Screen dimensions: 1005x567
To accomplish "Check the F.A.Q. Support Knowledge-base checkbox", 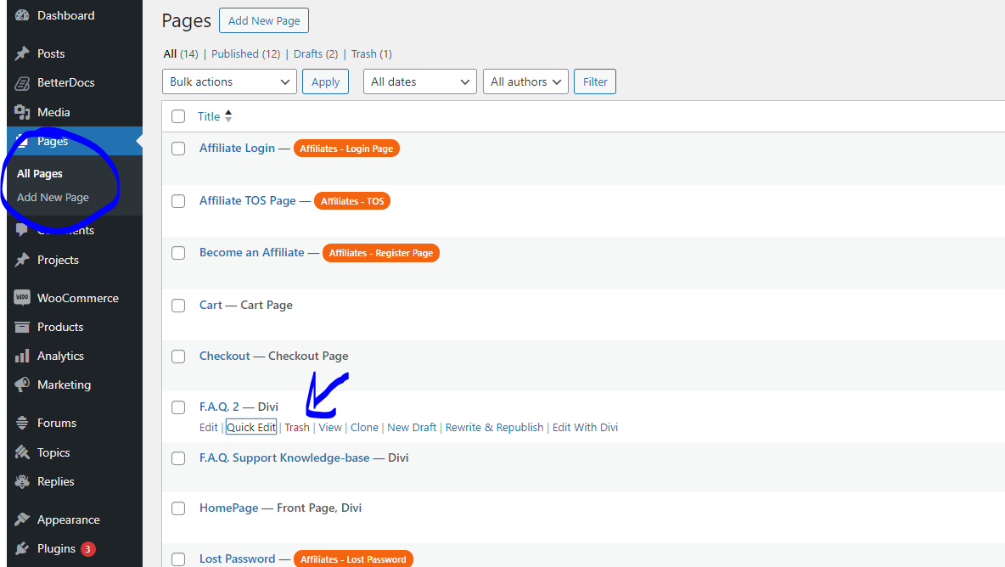I will tap(178, 458).
